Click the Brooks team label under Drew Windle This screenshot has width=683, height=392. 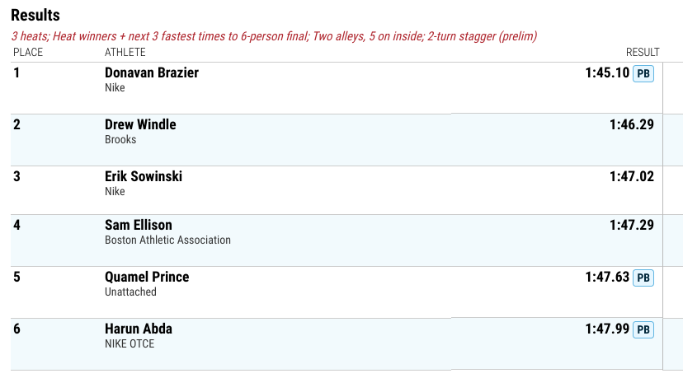[x=120, y=140]
